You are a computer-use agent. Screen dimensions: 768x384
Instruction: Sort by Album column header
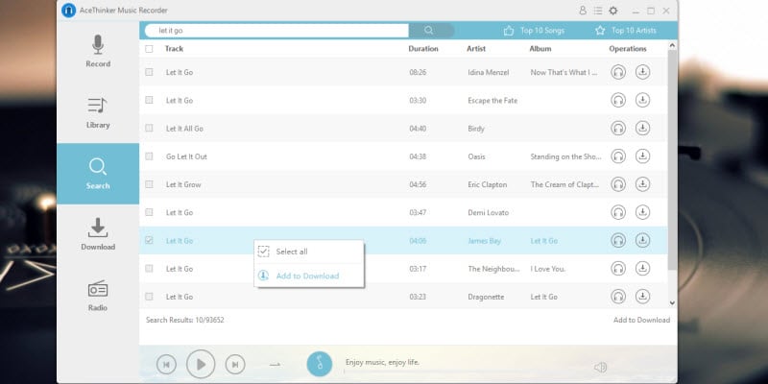click(x=540, y=49)
